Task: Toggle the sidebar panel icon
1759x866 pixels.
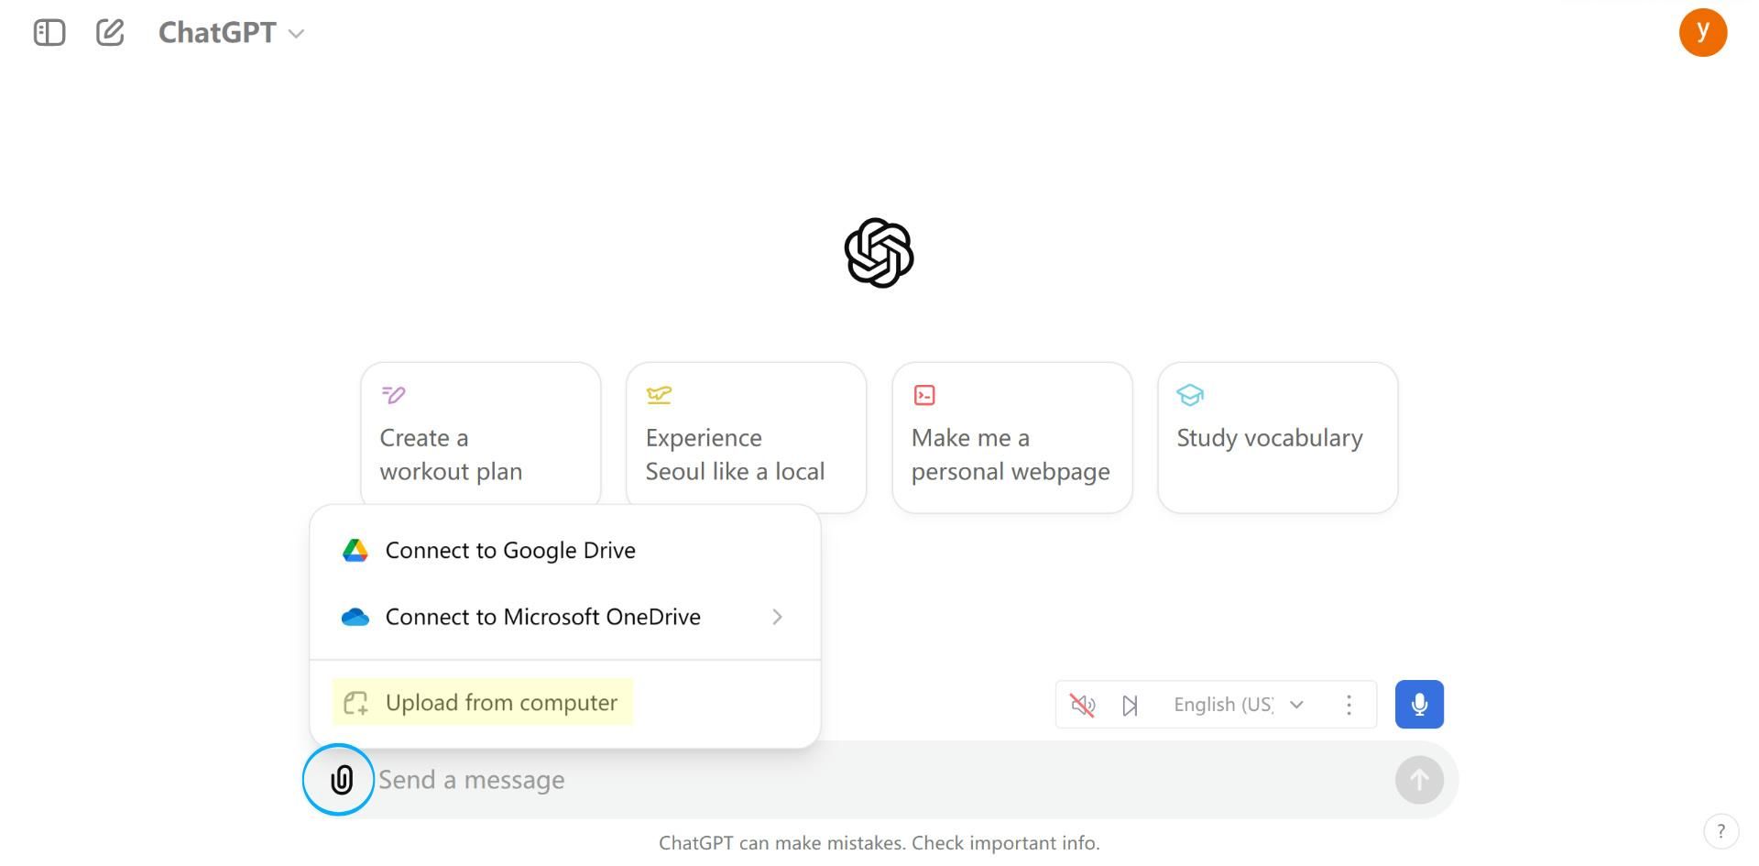Action: (49, 33)
